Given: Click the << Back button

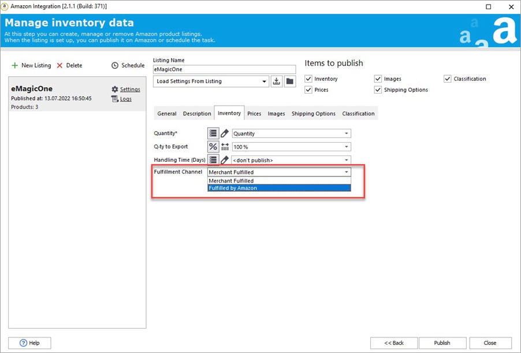Looking at the screenshot, I should coord(394,343).
